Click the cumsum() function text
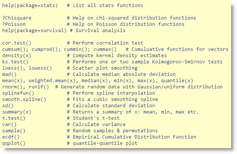The width and height of the screenshot is (237, 154). pos(16,49)
